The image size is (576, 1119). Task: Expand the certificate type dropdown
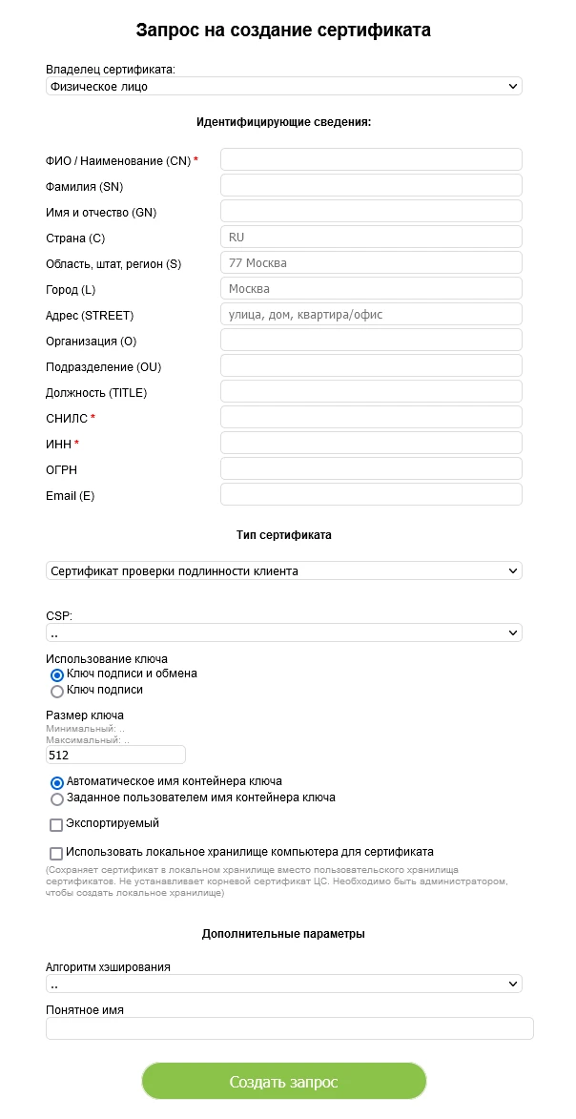point(283,571)
